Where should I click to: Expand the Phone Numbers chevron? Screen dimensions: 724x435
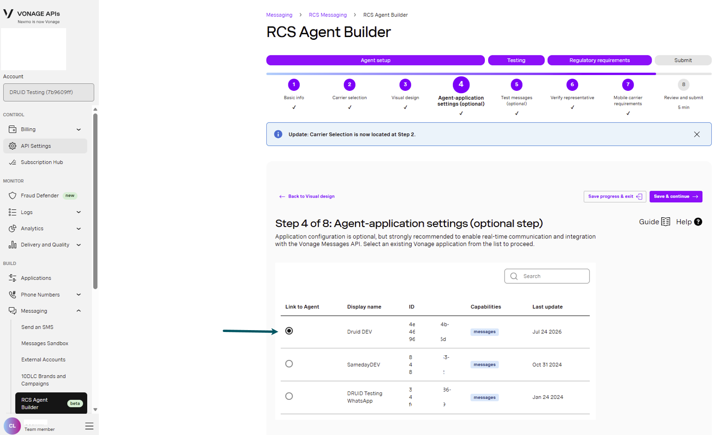pyautogui.click(x=79, y=295)
